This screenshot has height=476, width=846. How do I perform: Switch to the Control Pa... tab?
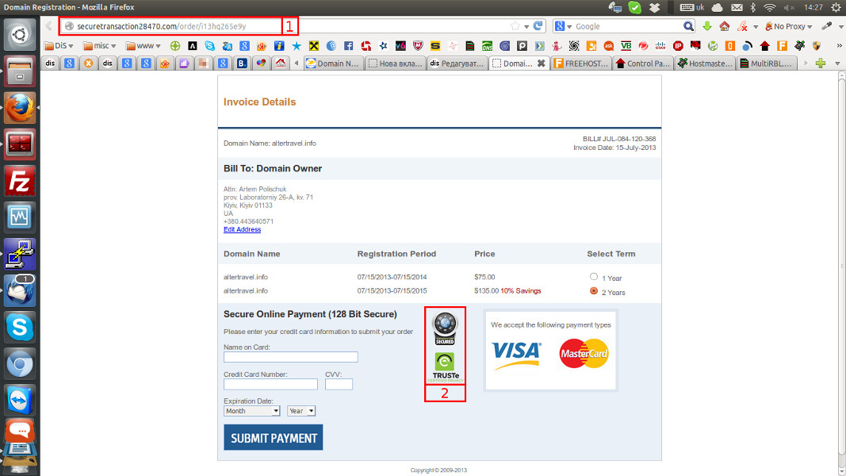(x=643, y=63)
